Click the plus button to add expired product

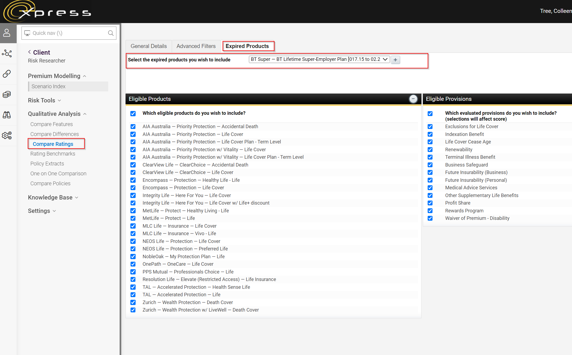click(x=395, y=60)
